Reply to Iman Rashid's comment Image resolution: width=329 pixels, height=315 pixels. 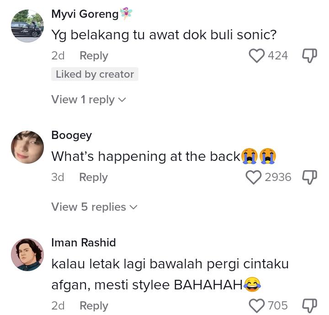(x=94, y=305)
